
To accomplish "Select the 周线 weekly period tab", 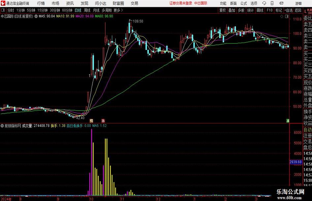I will [x=87, y=10].
